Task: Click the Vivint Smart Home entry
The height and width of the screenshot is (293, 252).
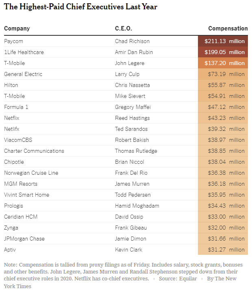Action: tap(26, 195)
